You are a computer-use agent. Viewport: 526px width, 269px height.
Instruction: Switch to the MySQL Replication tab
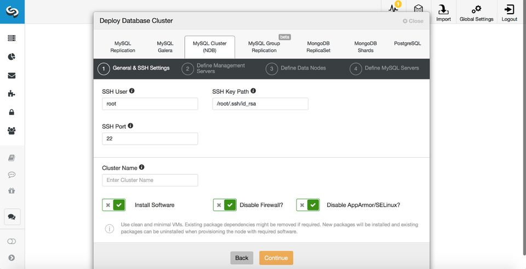(122, 47)
